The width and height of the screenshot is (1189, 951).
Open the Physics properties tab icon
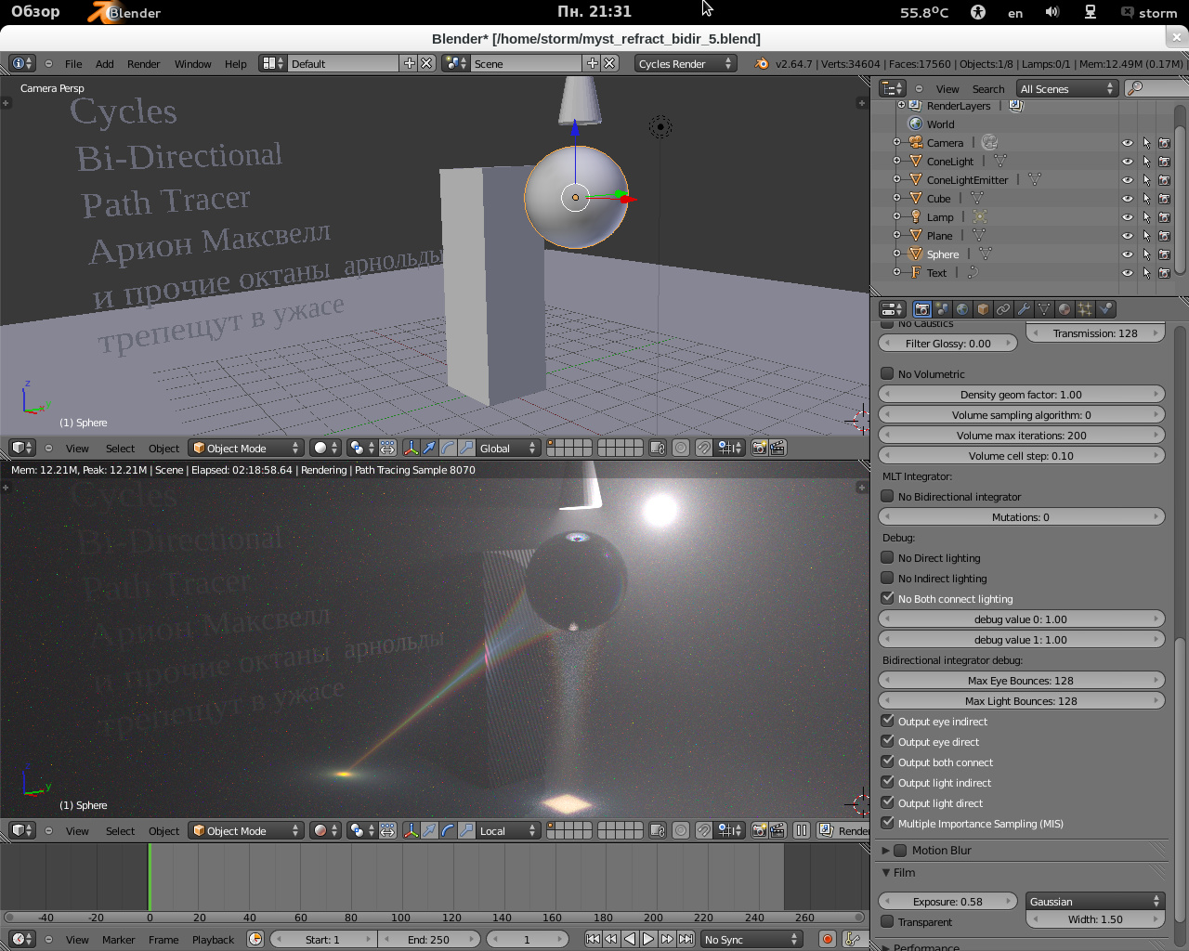point(1105,309)
